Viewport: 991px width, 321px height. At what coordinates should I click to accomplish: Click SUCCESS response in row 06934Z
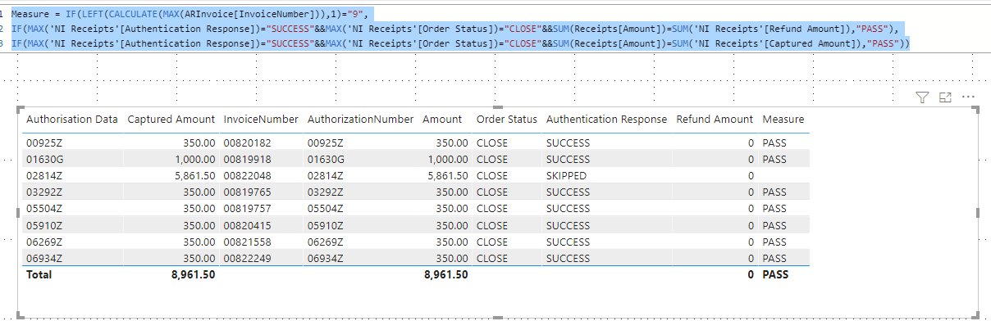coord(568,259)
